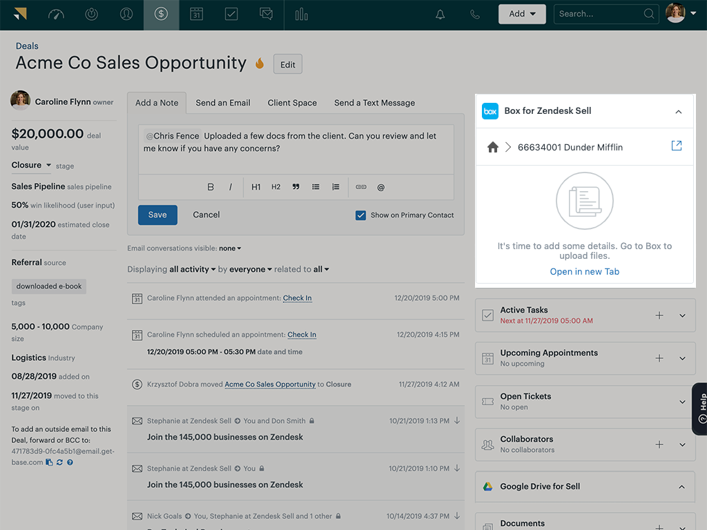
Task: Click the @ mention icon in note editor
Action: [380, 186]
